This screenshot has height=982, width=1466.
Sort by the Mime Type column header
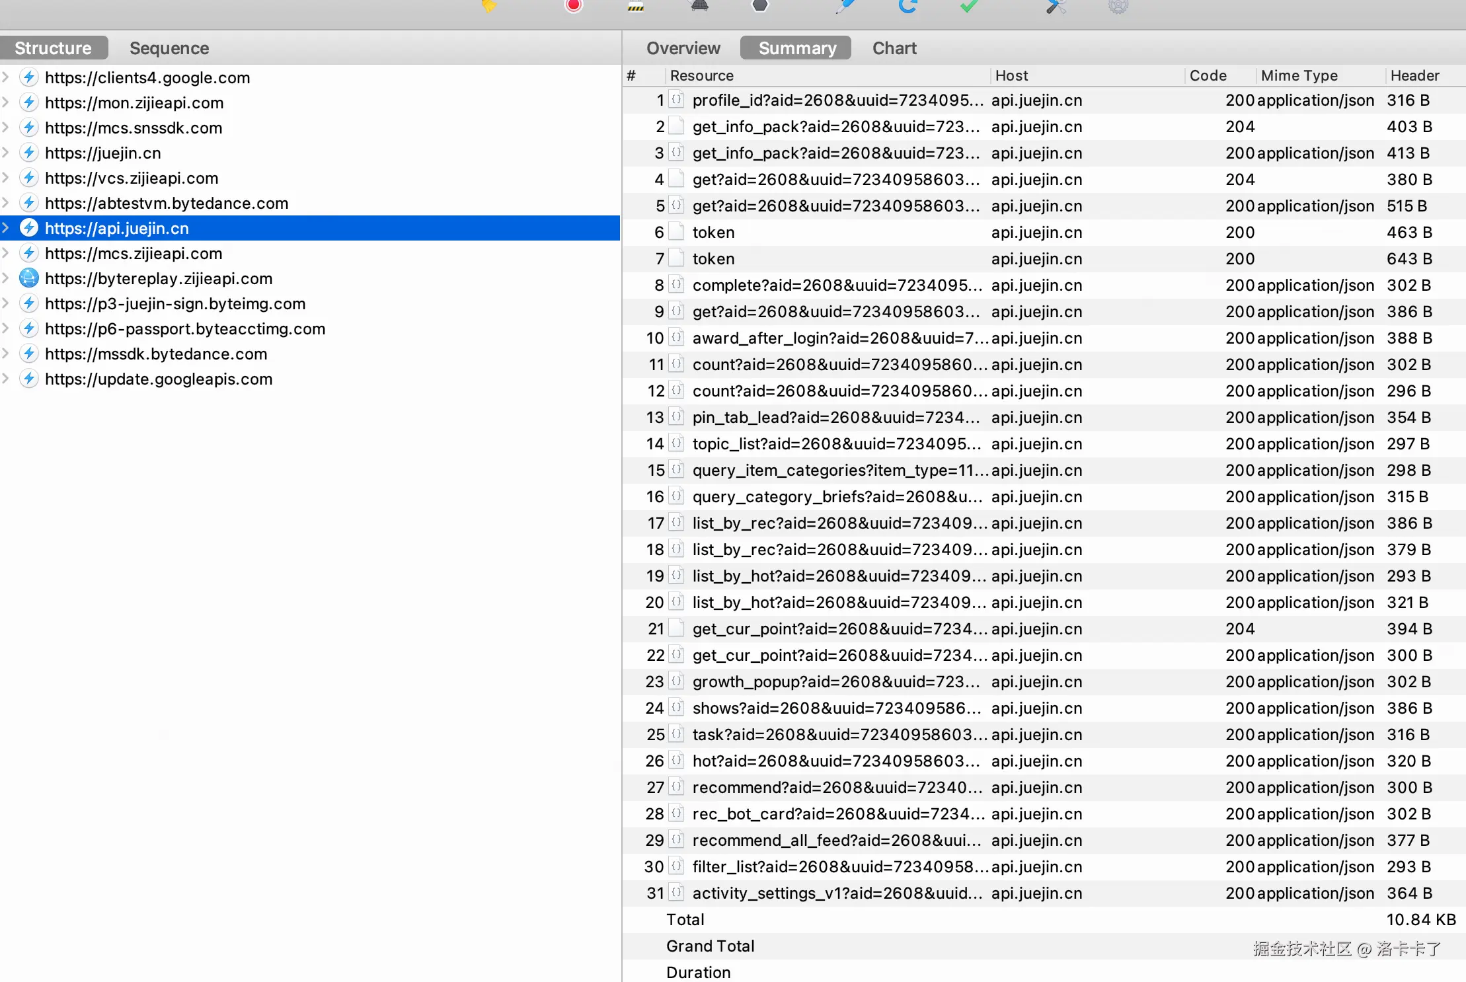[x=1320, y=75]
